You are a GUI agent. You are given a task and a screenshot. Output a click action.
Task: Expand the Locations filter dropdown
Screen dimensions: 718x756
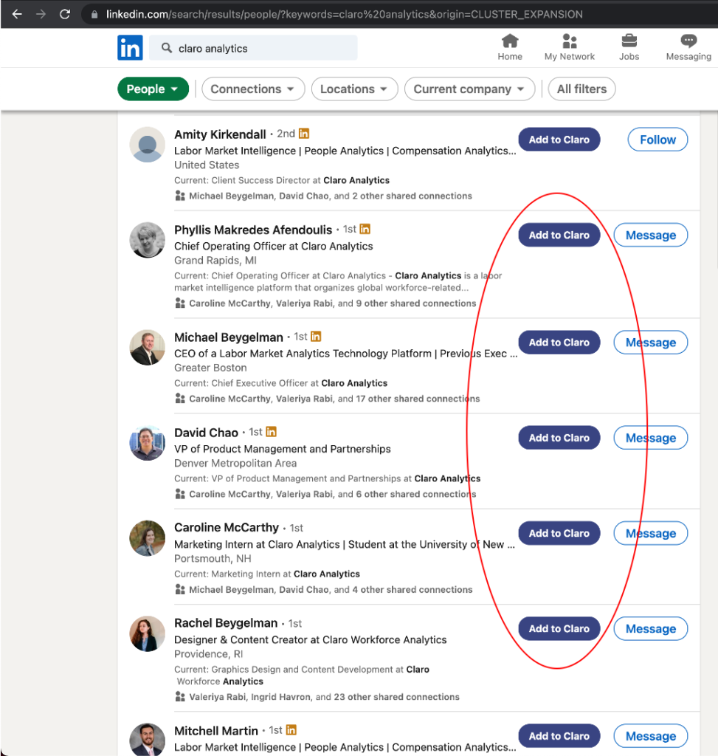pyautogui.click(x=354, y=89)
